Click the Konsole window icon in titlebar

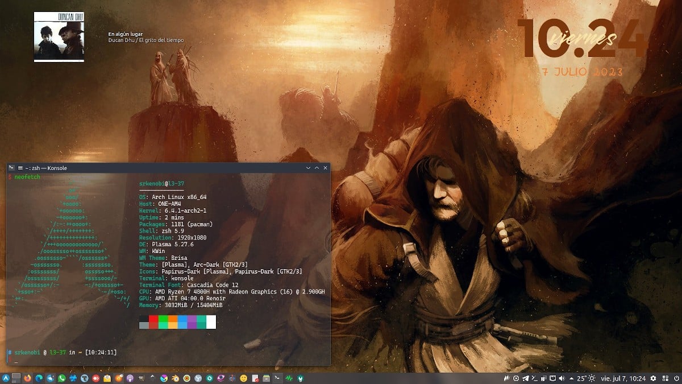(11, 168)
